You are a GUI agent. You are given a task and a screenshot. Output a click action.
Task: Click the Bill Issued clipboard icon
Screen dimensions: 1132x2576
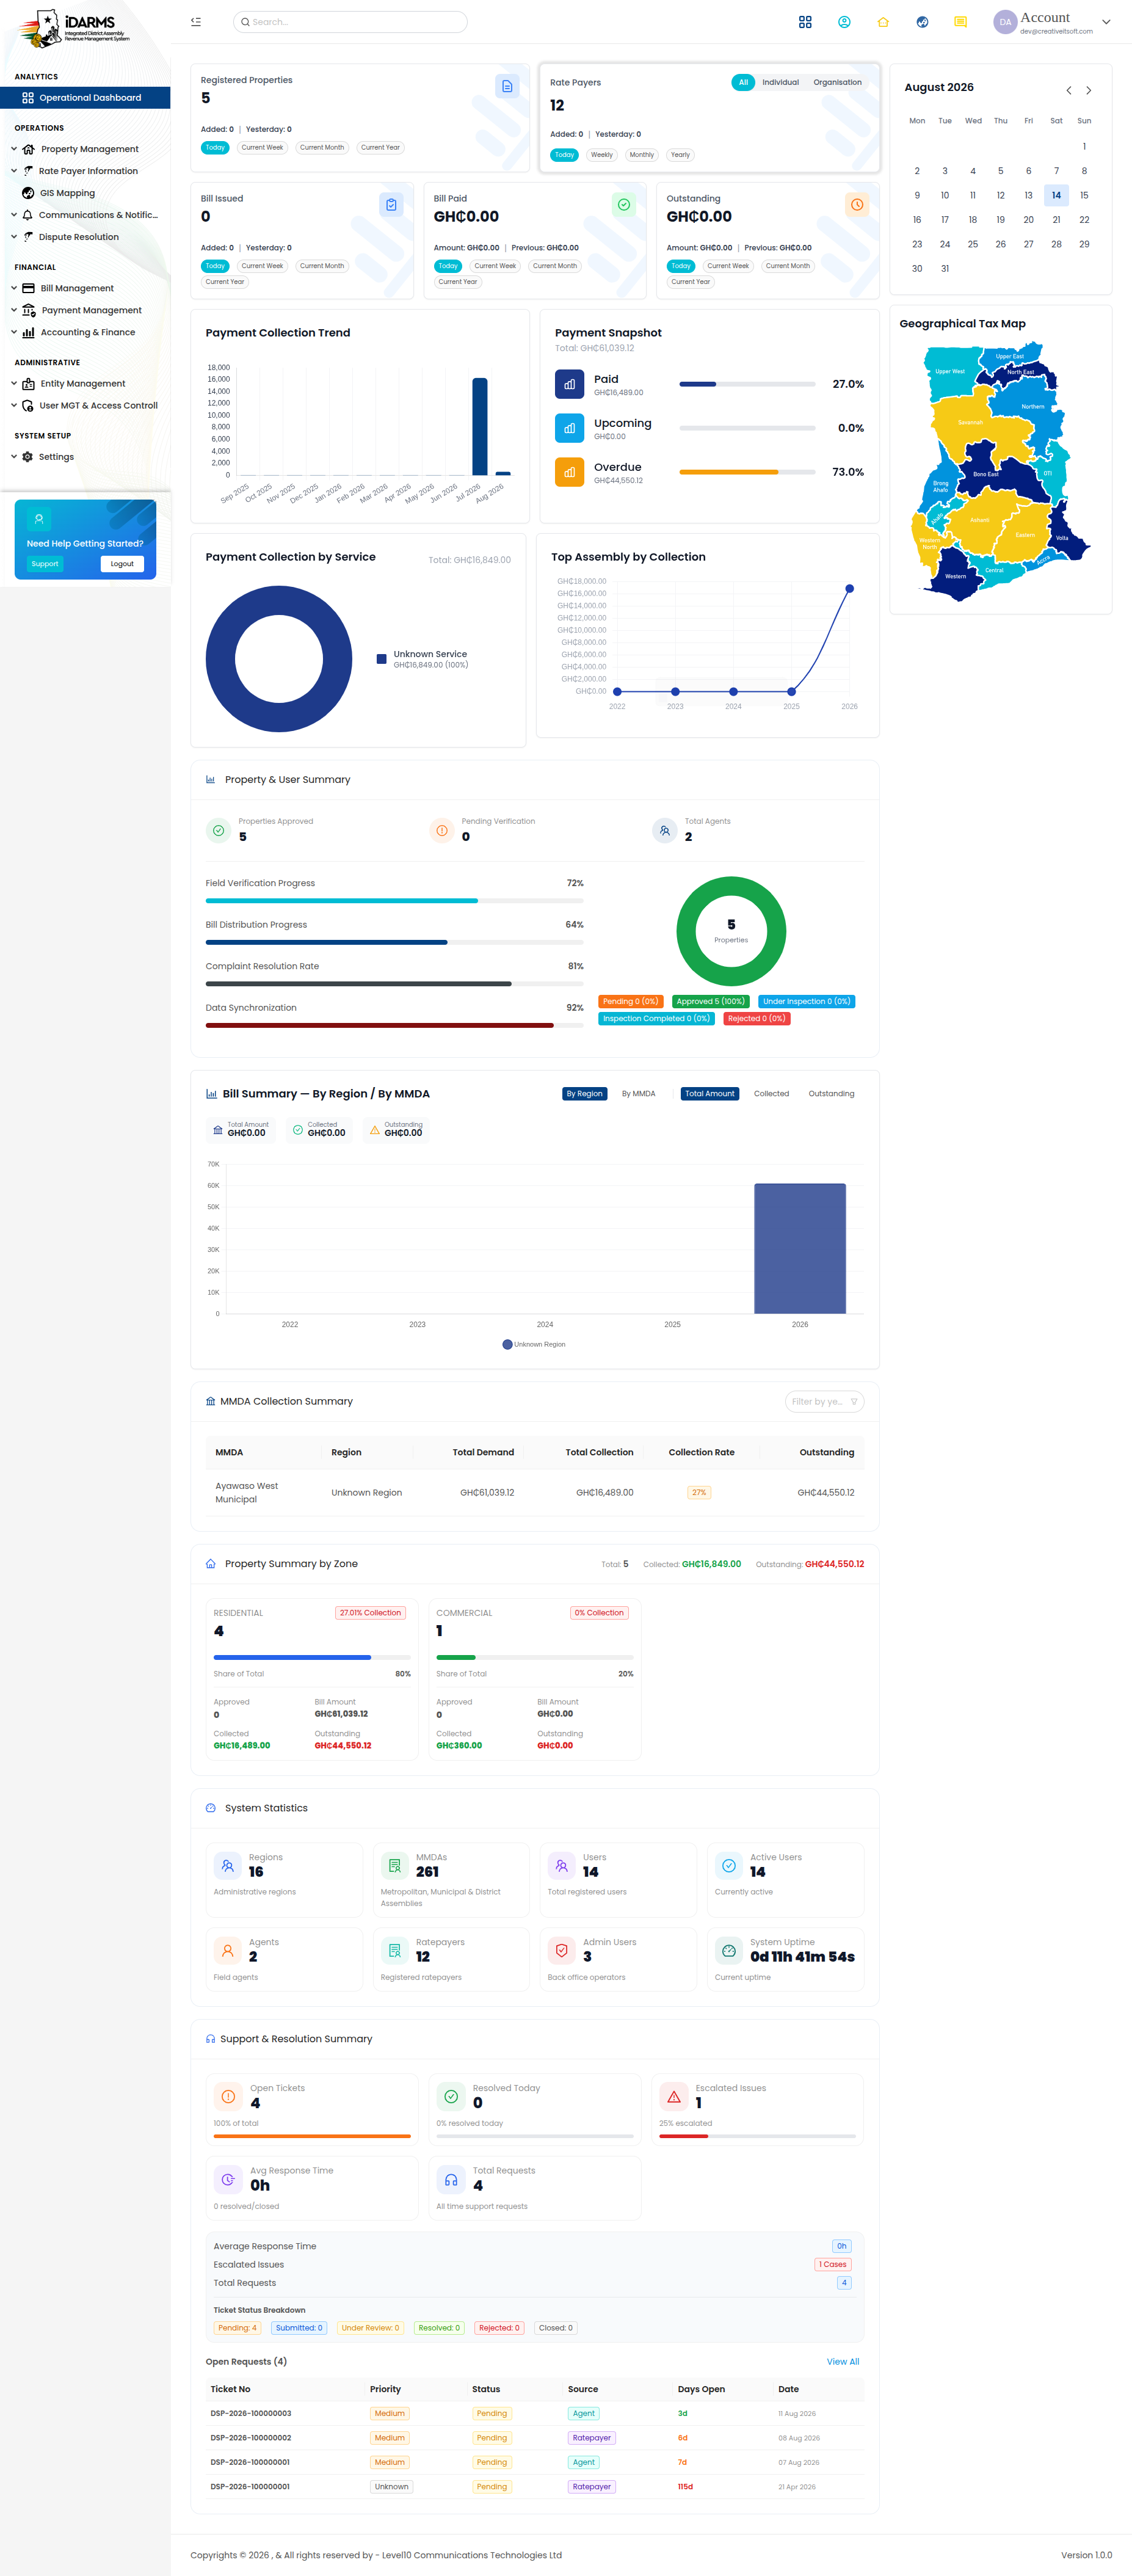(x=391, y=205)
